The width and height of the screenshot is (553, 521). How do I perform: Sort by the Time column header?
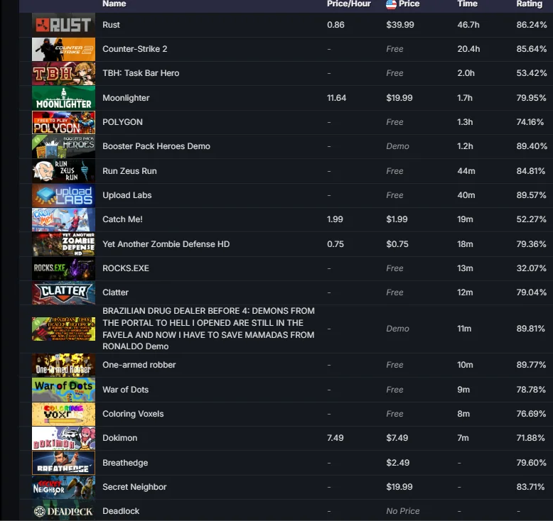[467, 4]
